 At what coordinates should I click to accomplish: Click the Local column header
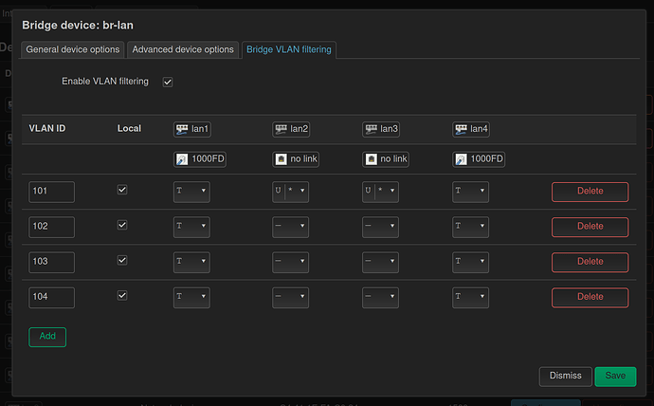[129, 128]
